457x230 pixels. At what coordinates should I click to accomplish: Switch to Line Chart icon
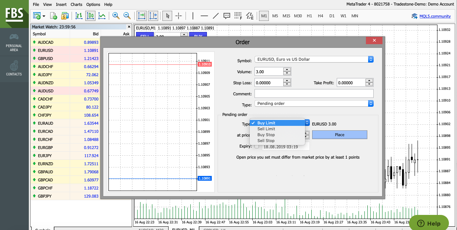tap(102, 16)
